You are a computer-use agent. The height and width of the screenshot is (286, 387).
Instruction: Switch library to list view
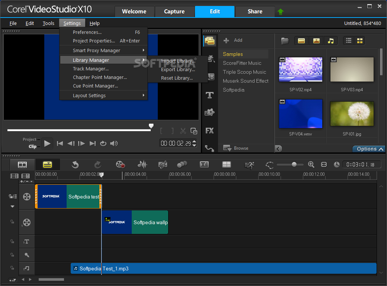[349, 41]
